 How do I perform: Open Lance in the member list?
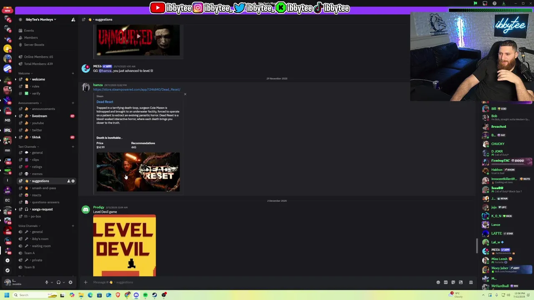click(x=507, y=225)
